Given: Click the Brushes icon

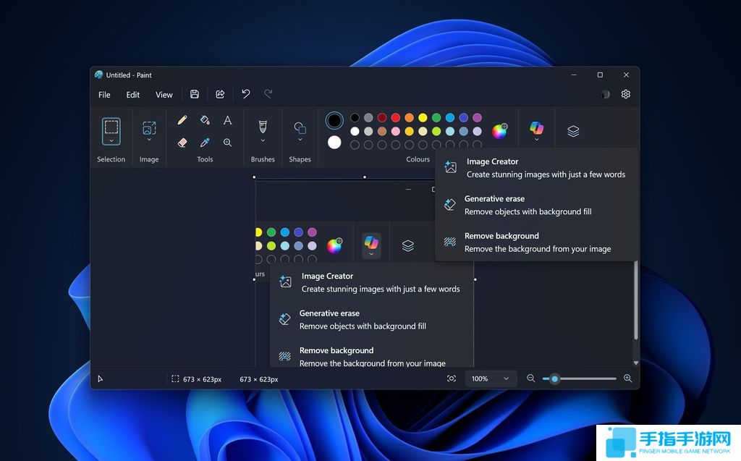Looking at the screenshot, I should point(263,127).
